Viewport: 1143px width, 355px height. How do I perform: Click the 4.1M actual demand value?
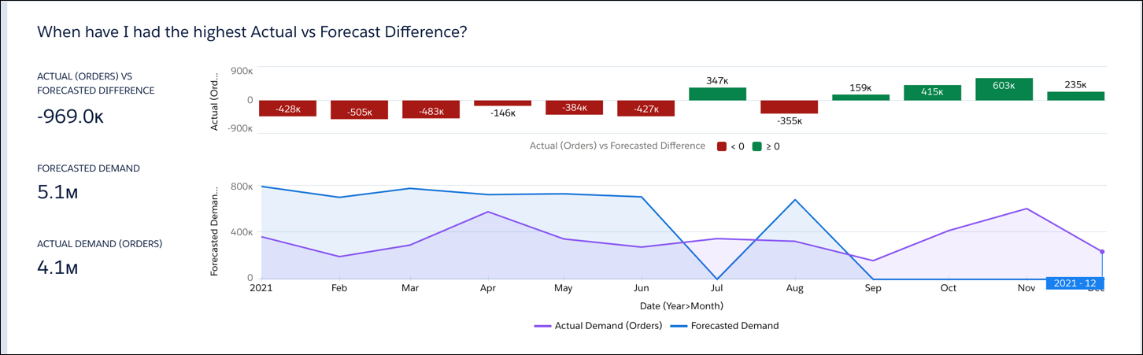(x=57, y=268)
